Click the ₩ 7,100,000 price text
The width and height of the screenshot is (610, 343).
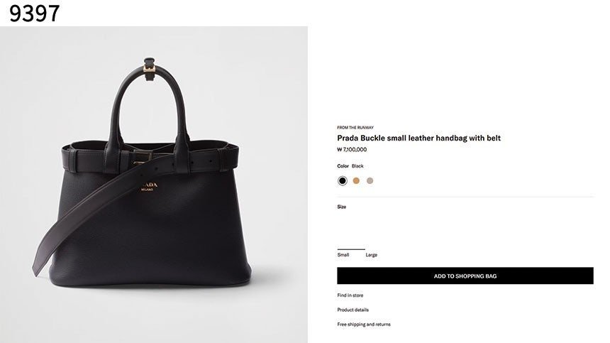tap(352, 150)
